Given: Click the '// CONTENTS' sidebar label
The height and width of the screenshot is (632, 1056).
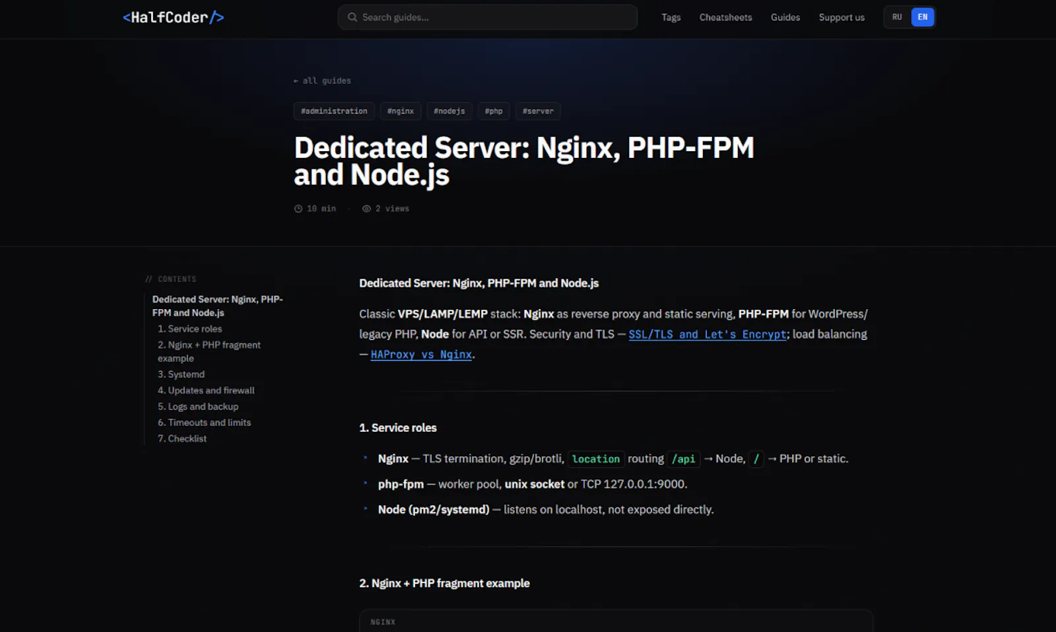Looking at the screenshot, I should click(171, 279).
